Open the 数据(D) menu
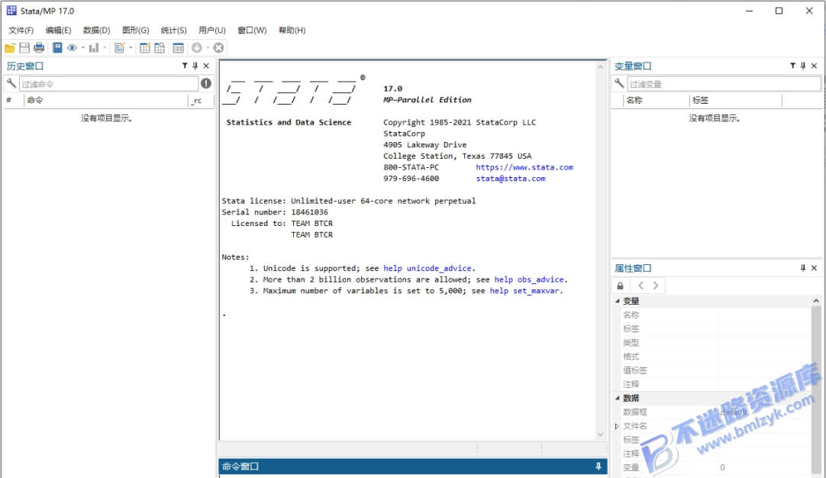 96,30
